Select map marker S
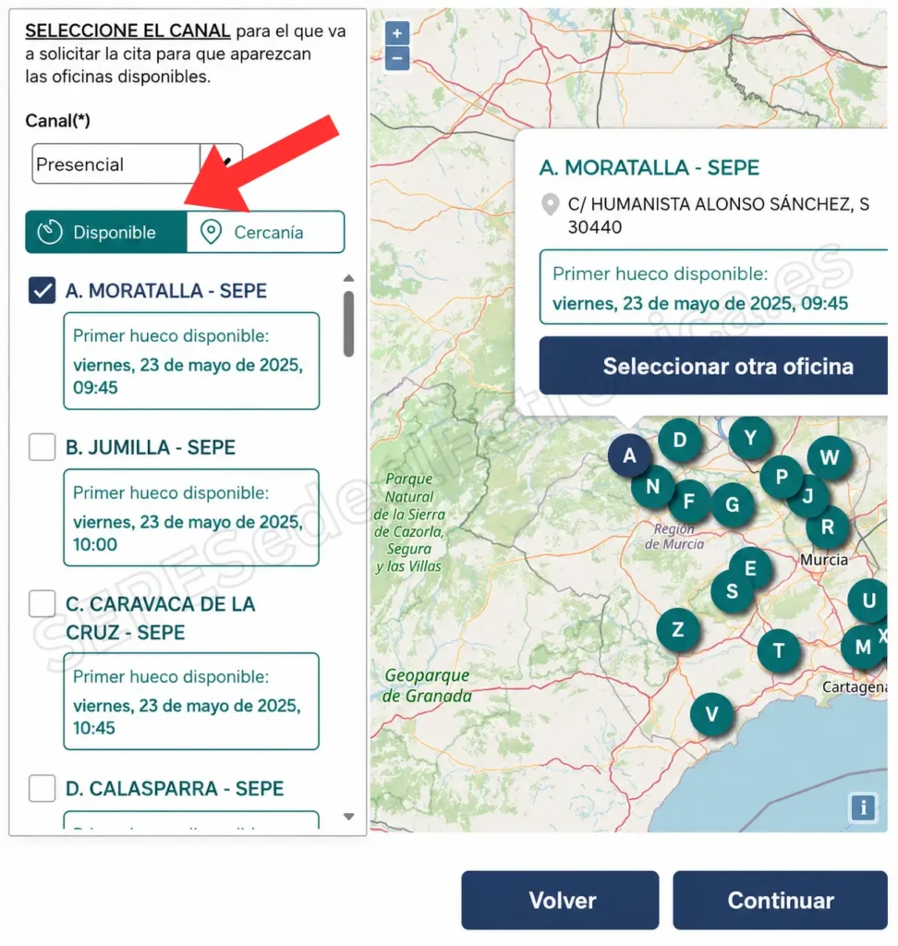 click(732, 591)
